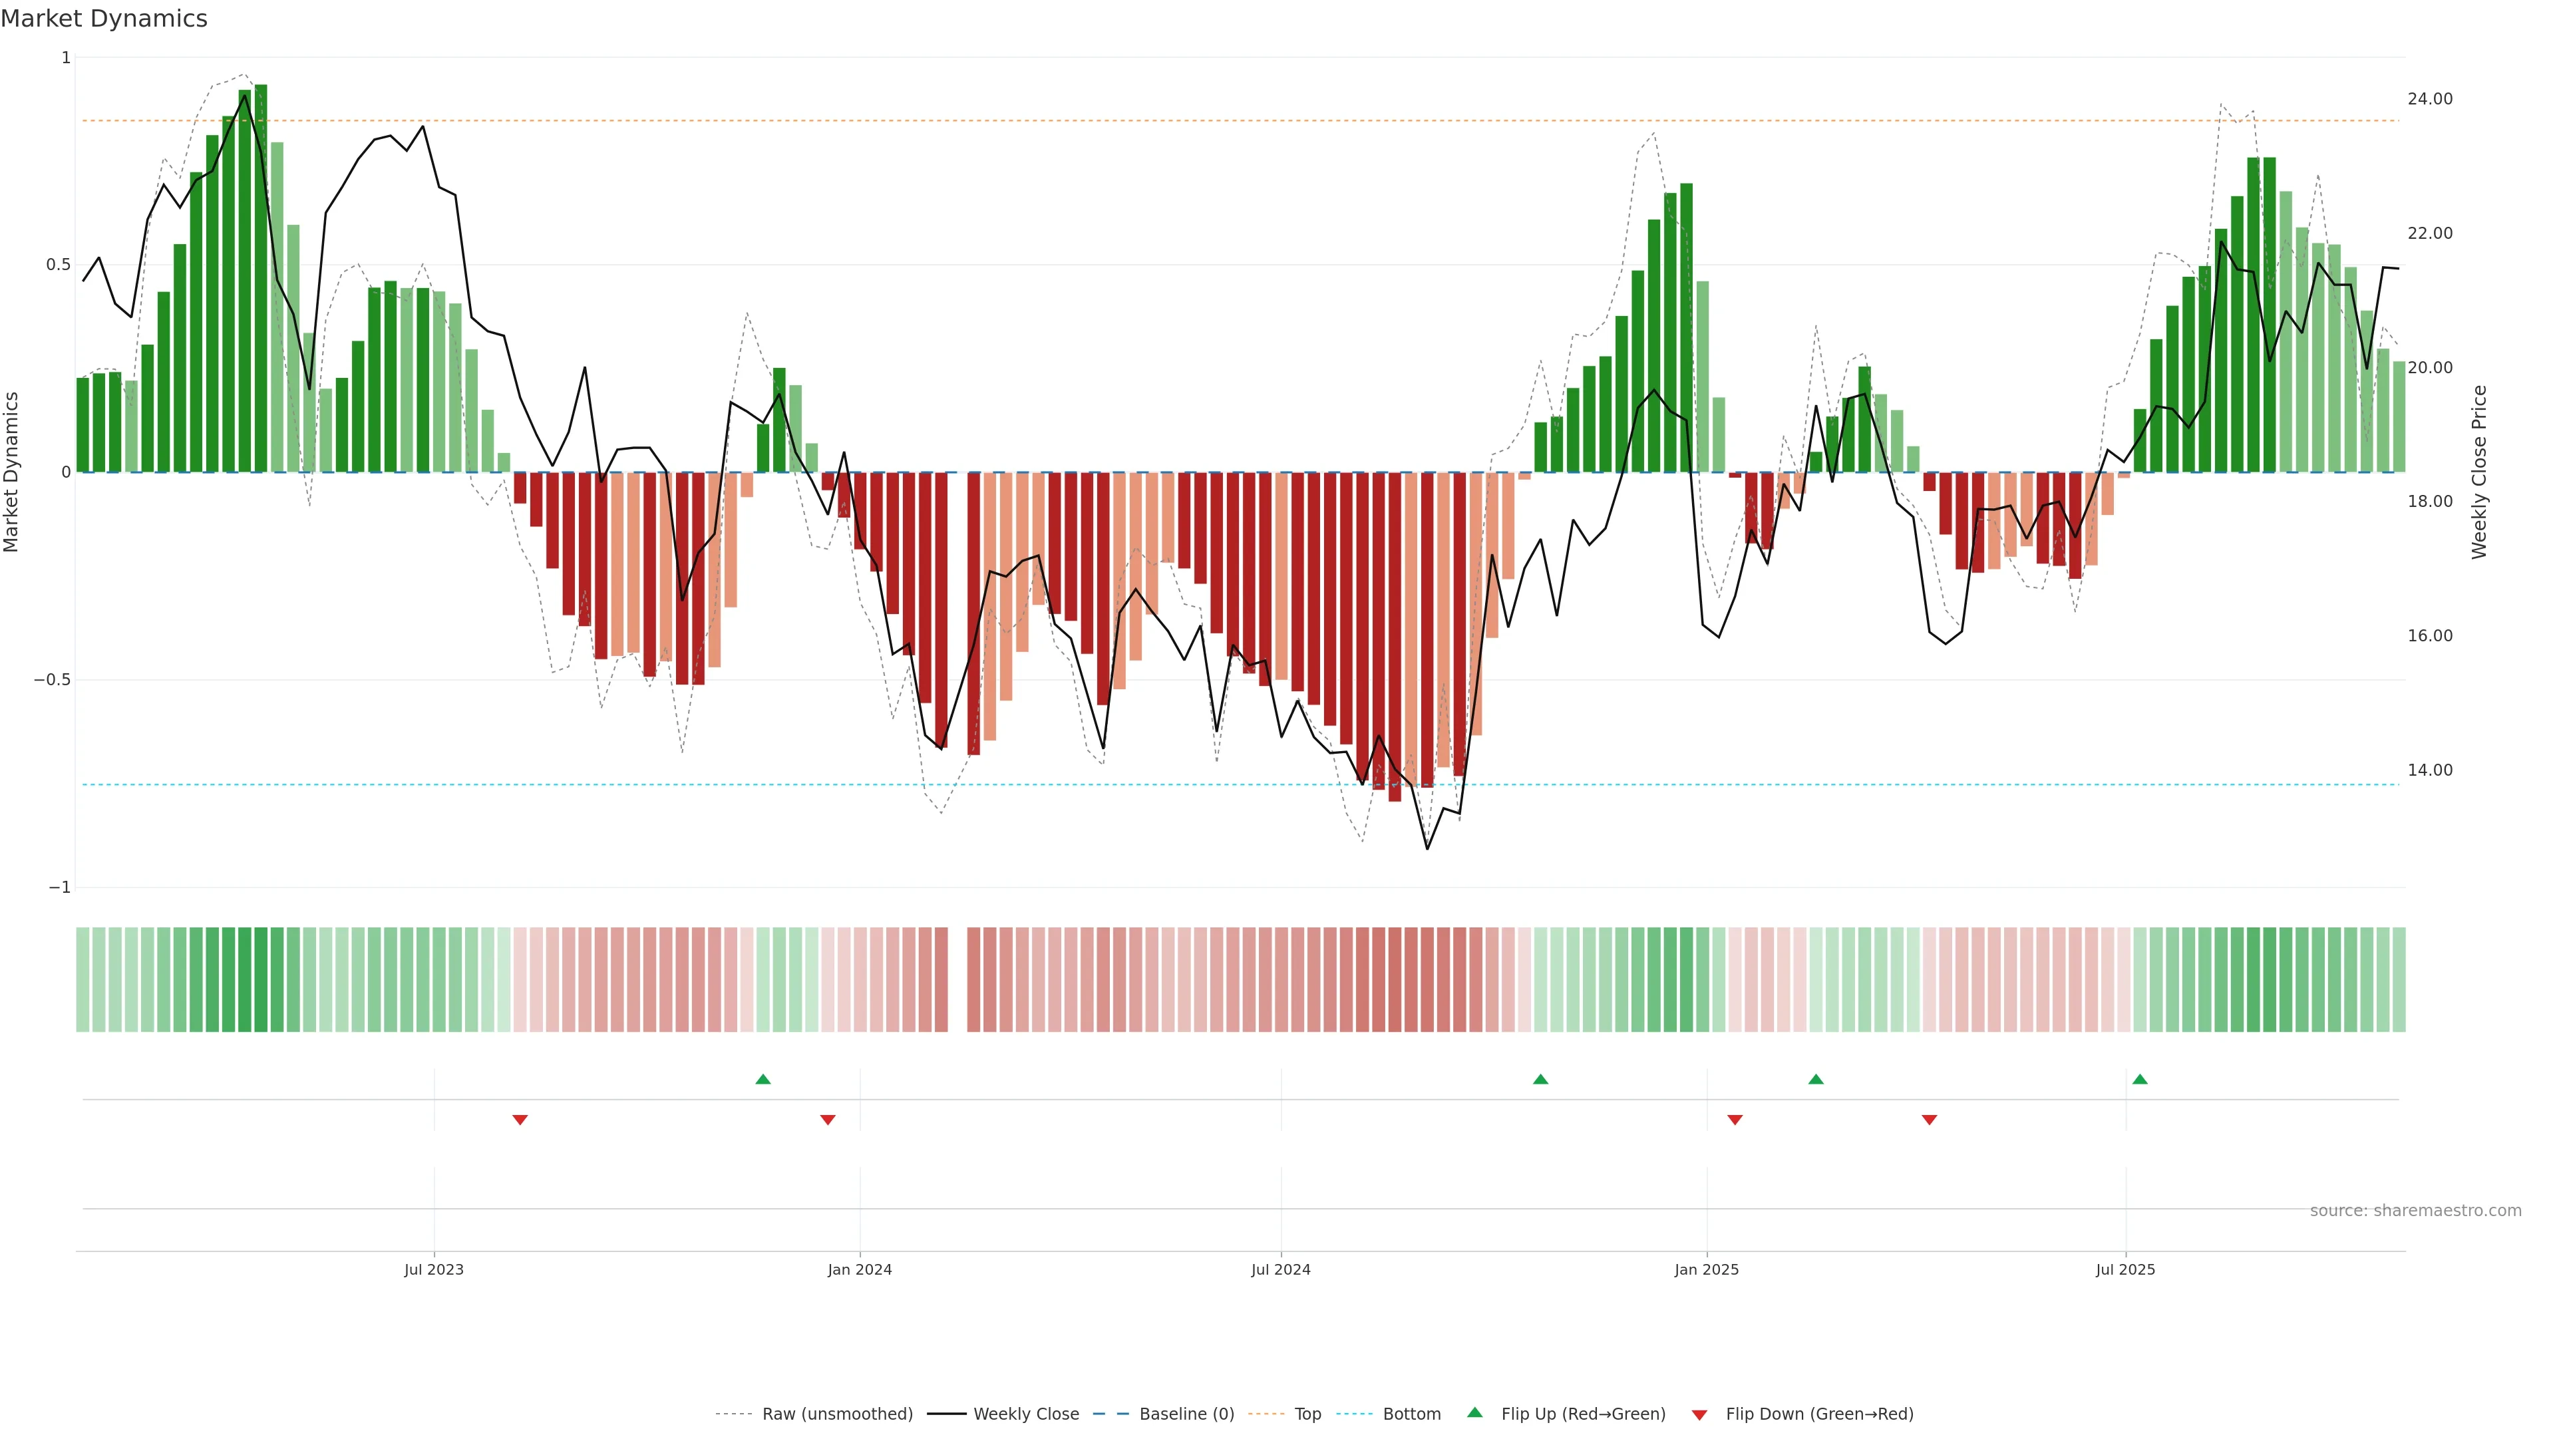
Task: Click the red Flip Down marker right after Jan 2025
Action: (x=1735, y=1120)
